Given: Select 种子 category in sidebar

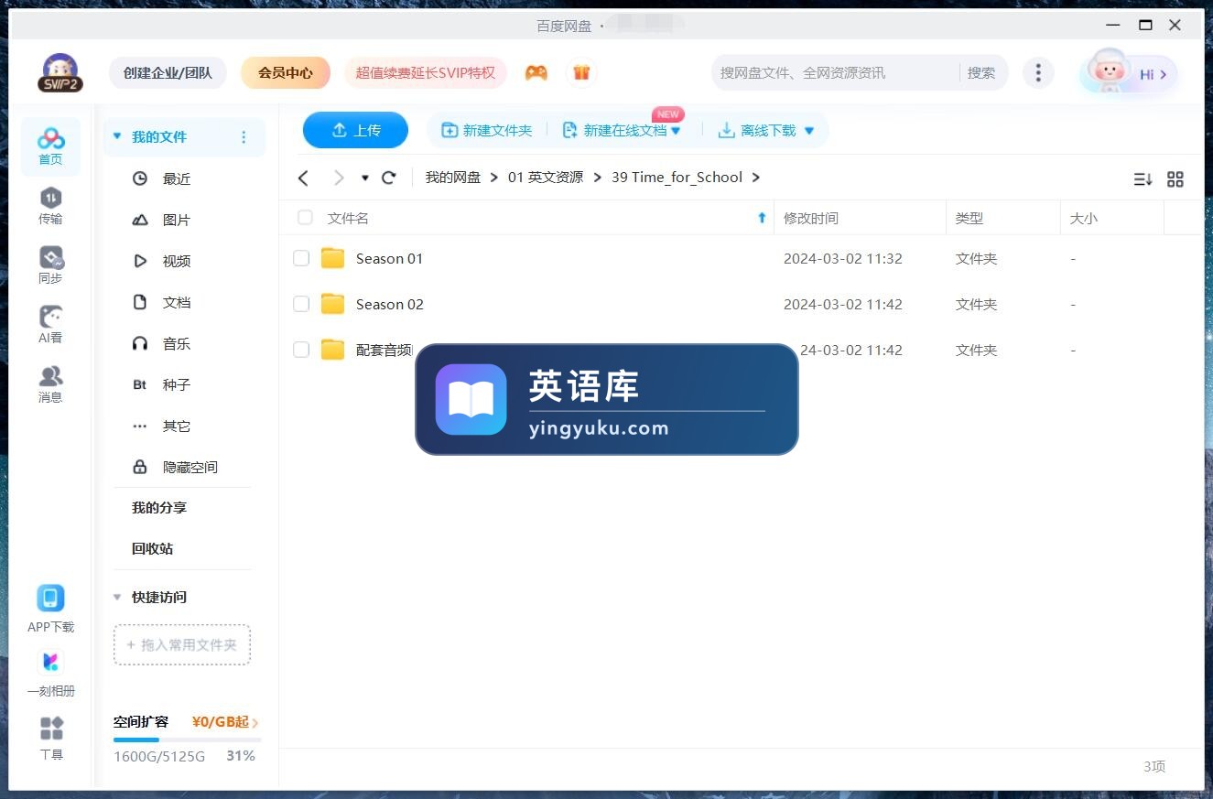Looking at the screenshot, I should tap(177, 384).
